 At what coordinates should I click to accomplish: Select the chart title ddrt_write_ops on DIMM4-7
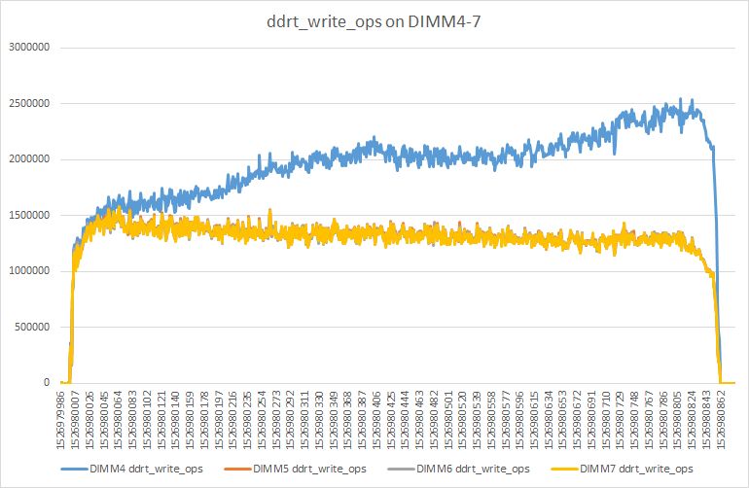(374, 22)
